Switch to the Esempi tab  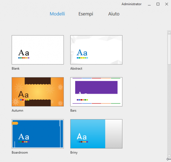tap(86, 14)
